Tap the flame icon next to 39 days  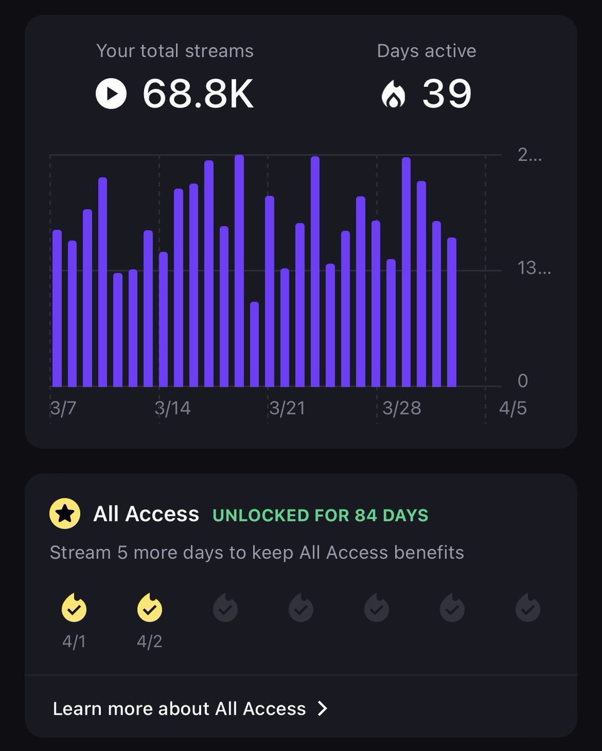click(x=393, y=95)
